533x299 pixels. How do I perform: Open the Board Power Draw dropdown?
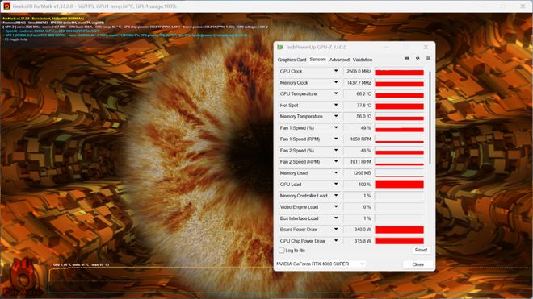336,230
